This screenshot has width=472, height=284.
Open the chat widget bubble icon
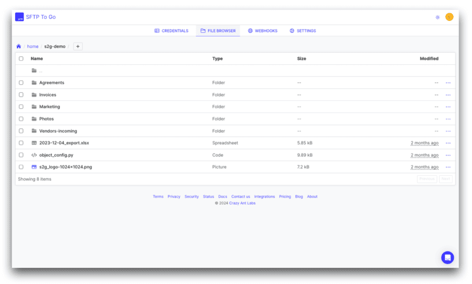[447, 257]
